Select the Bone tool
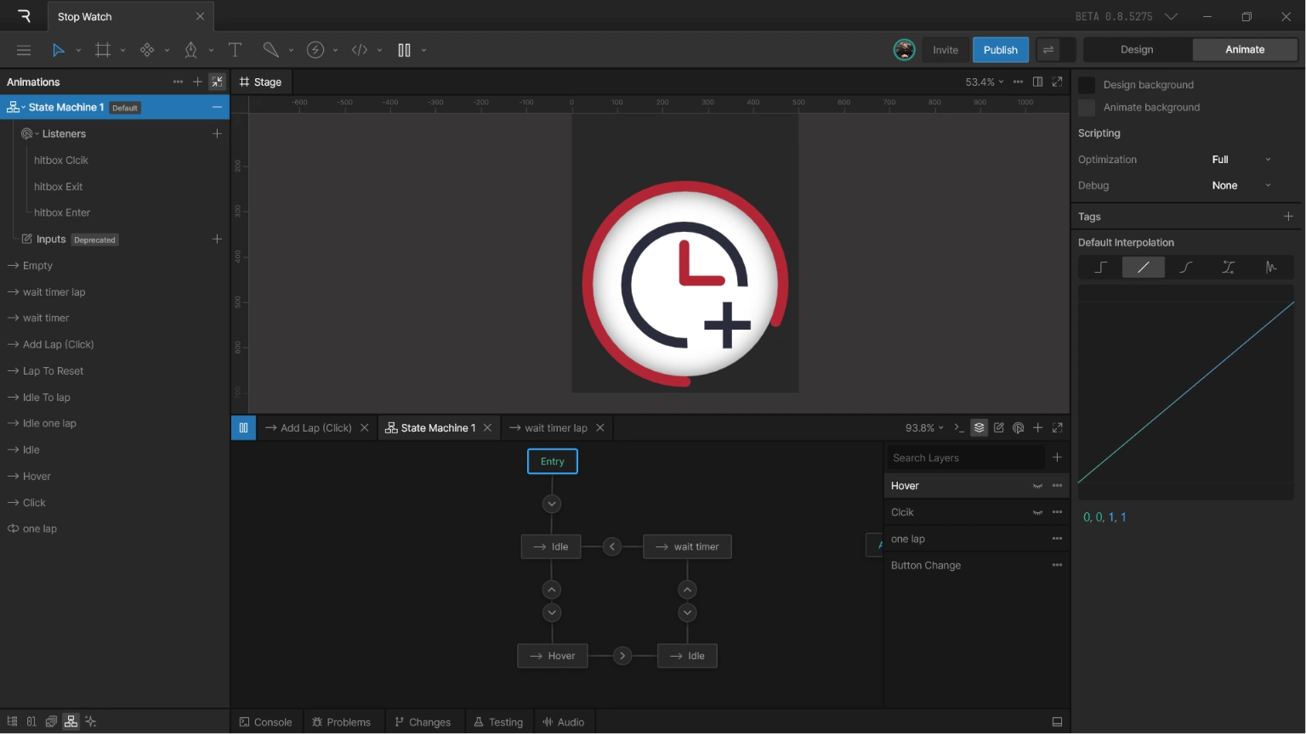Image resolution: width=1306 pixels, height=734 pixels. 271,50
